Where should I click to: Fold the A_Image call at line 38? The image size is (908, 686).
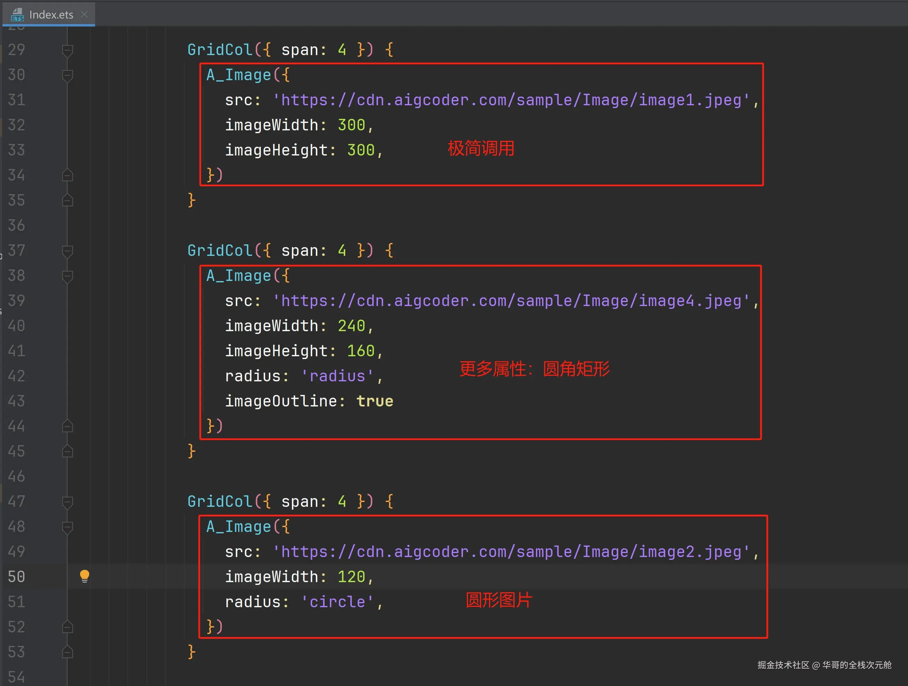pyautogui.click(x=67, y=276)
